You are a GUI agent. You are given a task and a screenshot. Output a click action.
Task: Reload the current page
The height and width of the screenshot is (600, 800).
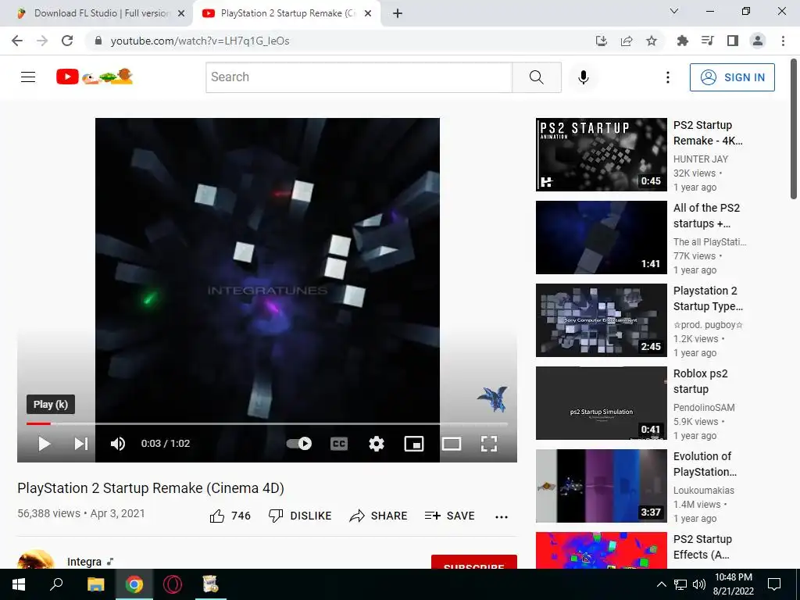coord(67,41)
